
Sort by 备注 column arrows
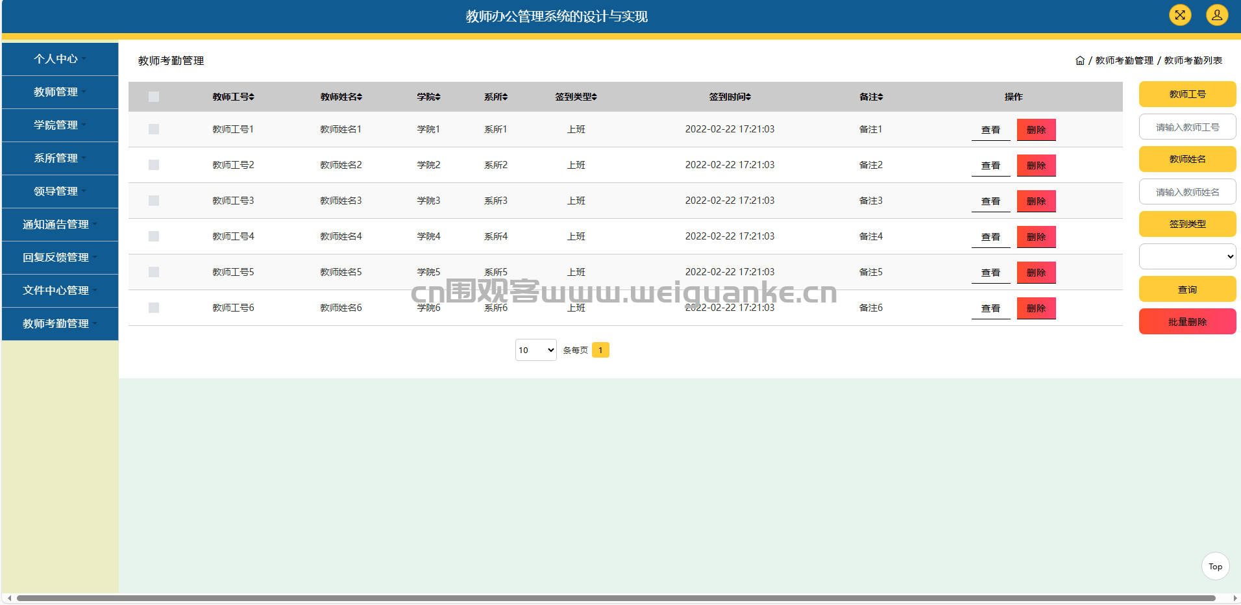[881, 97]
